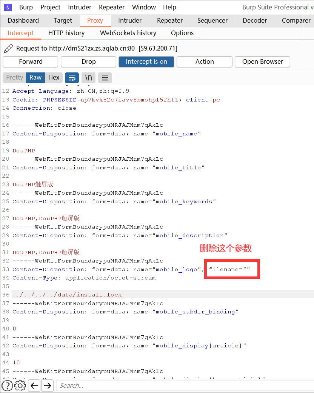Switch editor to Raw view
The width and height of the screenshot is (314, 393).
click(35, 77)
